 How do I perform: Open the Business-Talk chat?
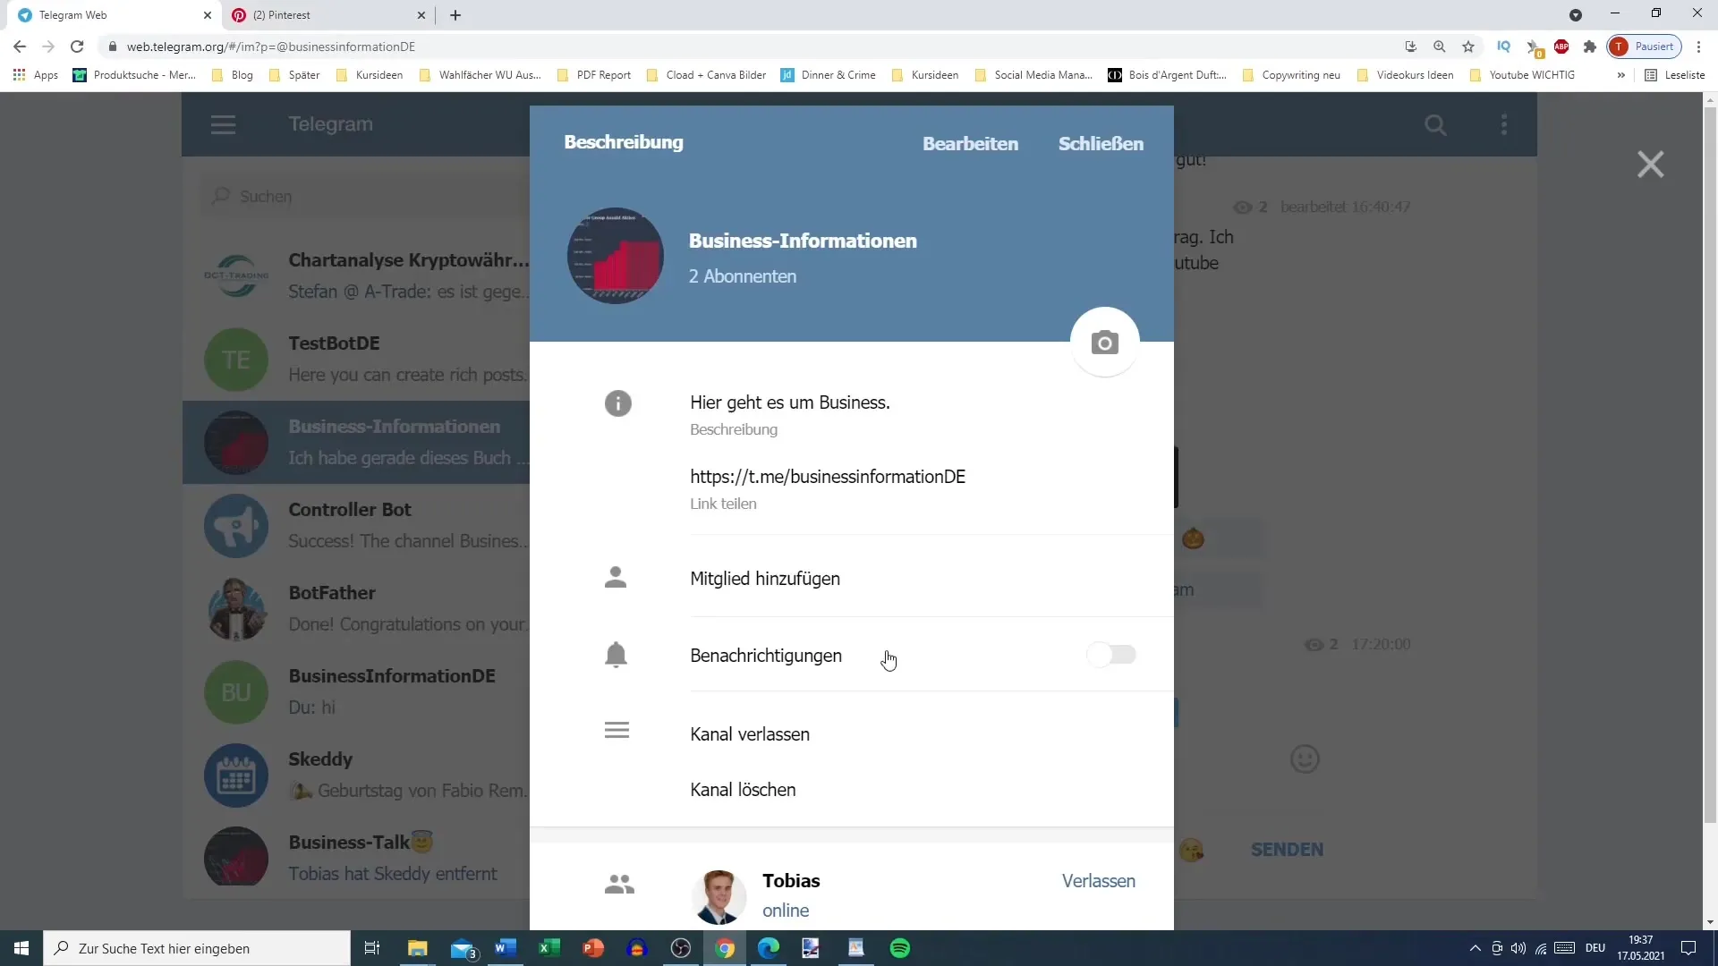356,857
